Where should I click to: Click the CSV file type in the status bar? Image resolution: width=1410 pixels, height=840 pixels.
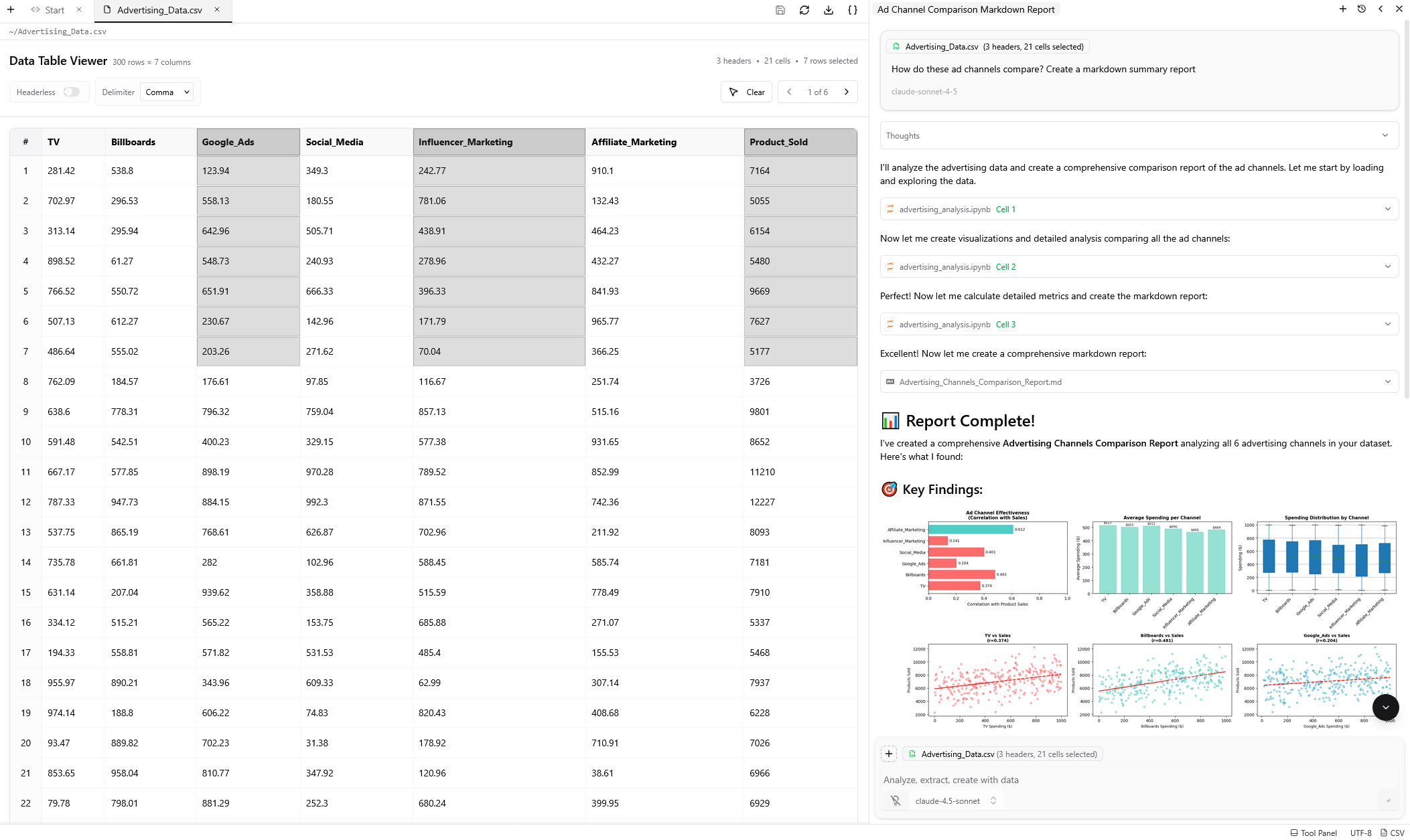[1393, 833]
